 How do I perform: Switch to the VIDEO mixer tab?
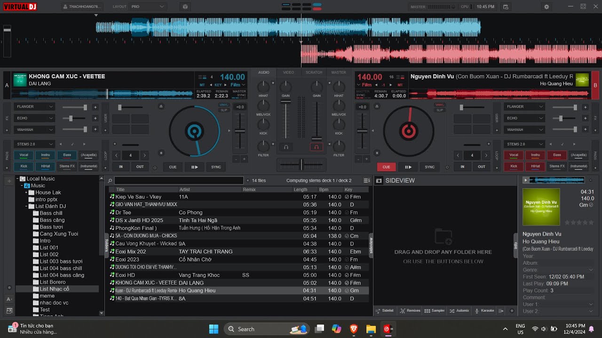288,72
